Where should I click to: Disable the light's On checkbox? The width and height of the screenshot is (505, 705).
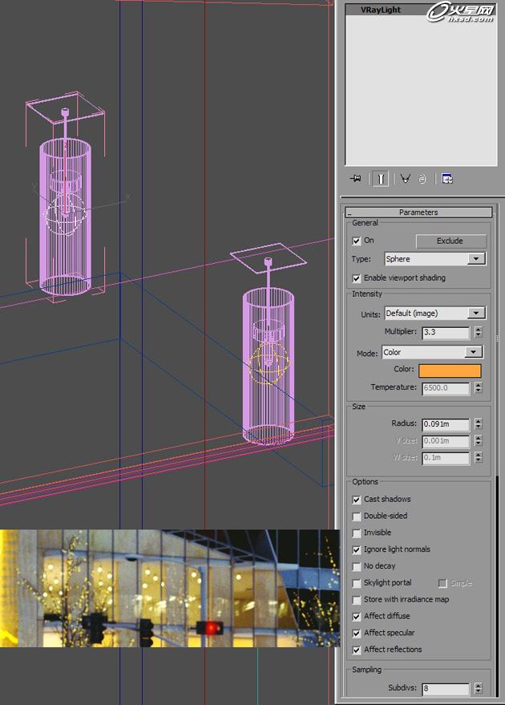357,241
